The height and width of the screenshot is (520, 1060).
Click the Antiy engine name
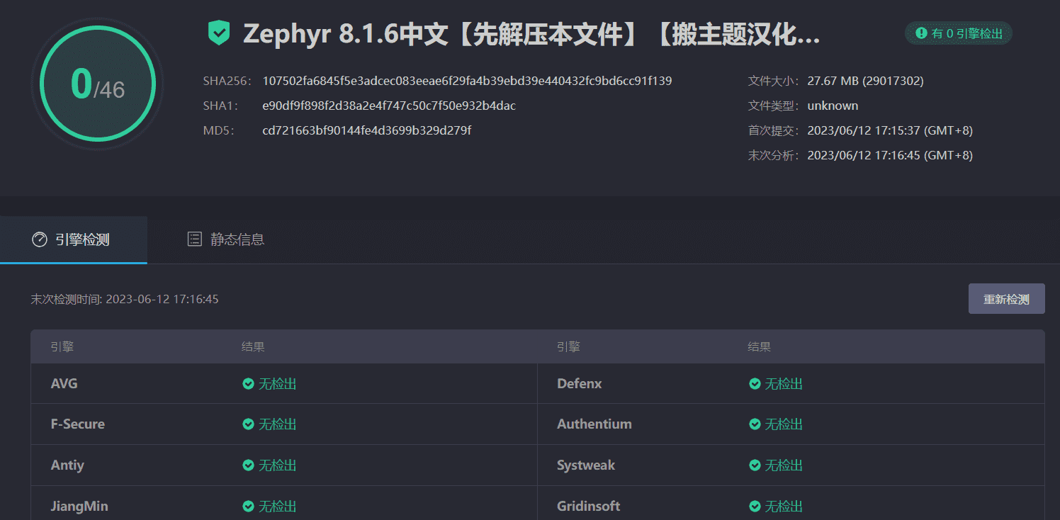point(67,465)
